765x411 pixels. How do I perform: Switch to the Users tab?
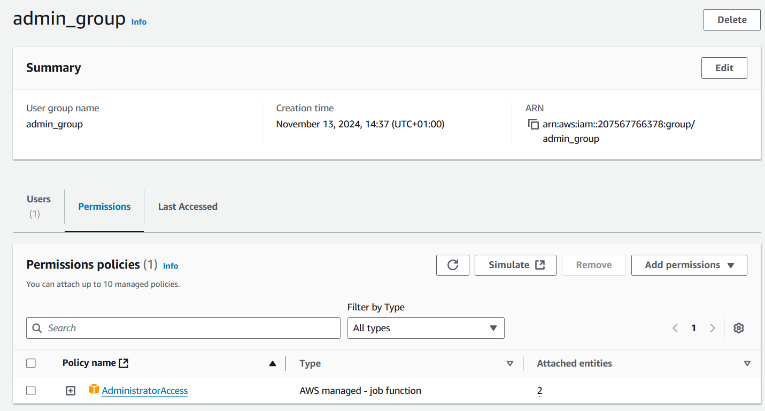pos(38,207)
